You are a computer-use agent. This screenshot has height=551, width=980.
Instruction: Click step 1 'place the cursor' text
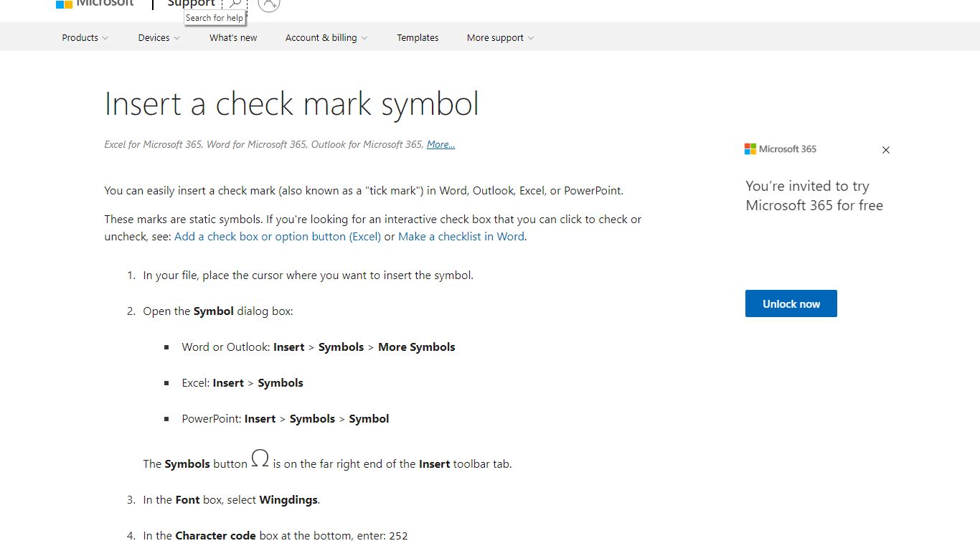[x=308, y=275]
